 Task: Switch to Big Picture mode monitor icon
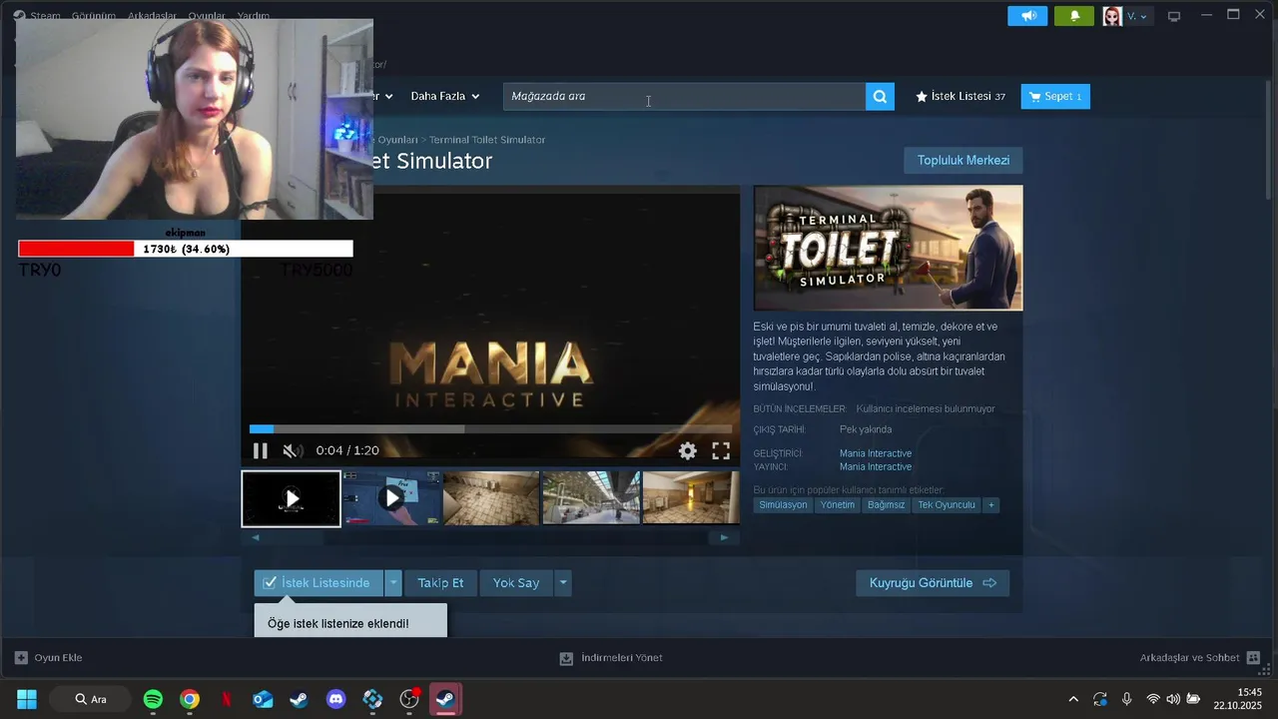click(x=1174, y=16)
